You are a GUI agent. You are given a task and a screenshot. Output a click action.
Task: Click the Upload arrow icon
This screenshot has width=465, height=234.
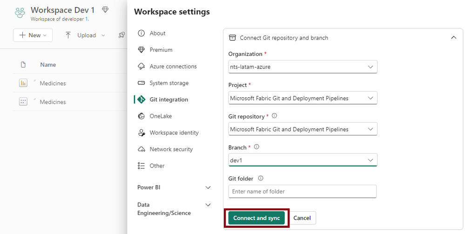pyautogui.click(x=68, y=35)
